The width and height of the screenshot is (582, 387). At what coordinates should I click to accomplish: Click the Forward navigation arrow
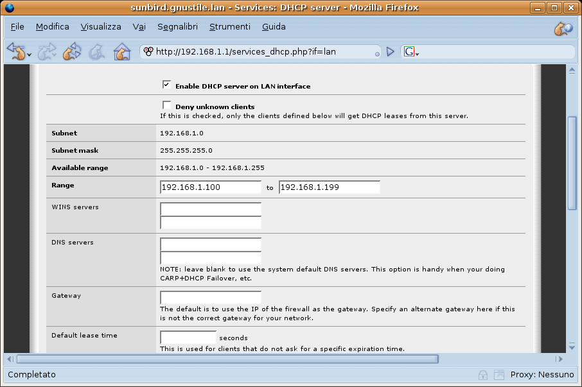46,52
